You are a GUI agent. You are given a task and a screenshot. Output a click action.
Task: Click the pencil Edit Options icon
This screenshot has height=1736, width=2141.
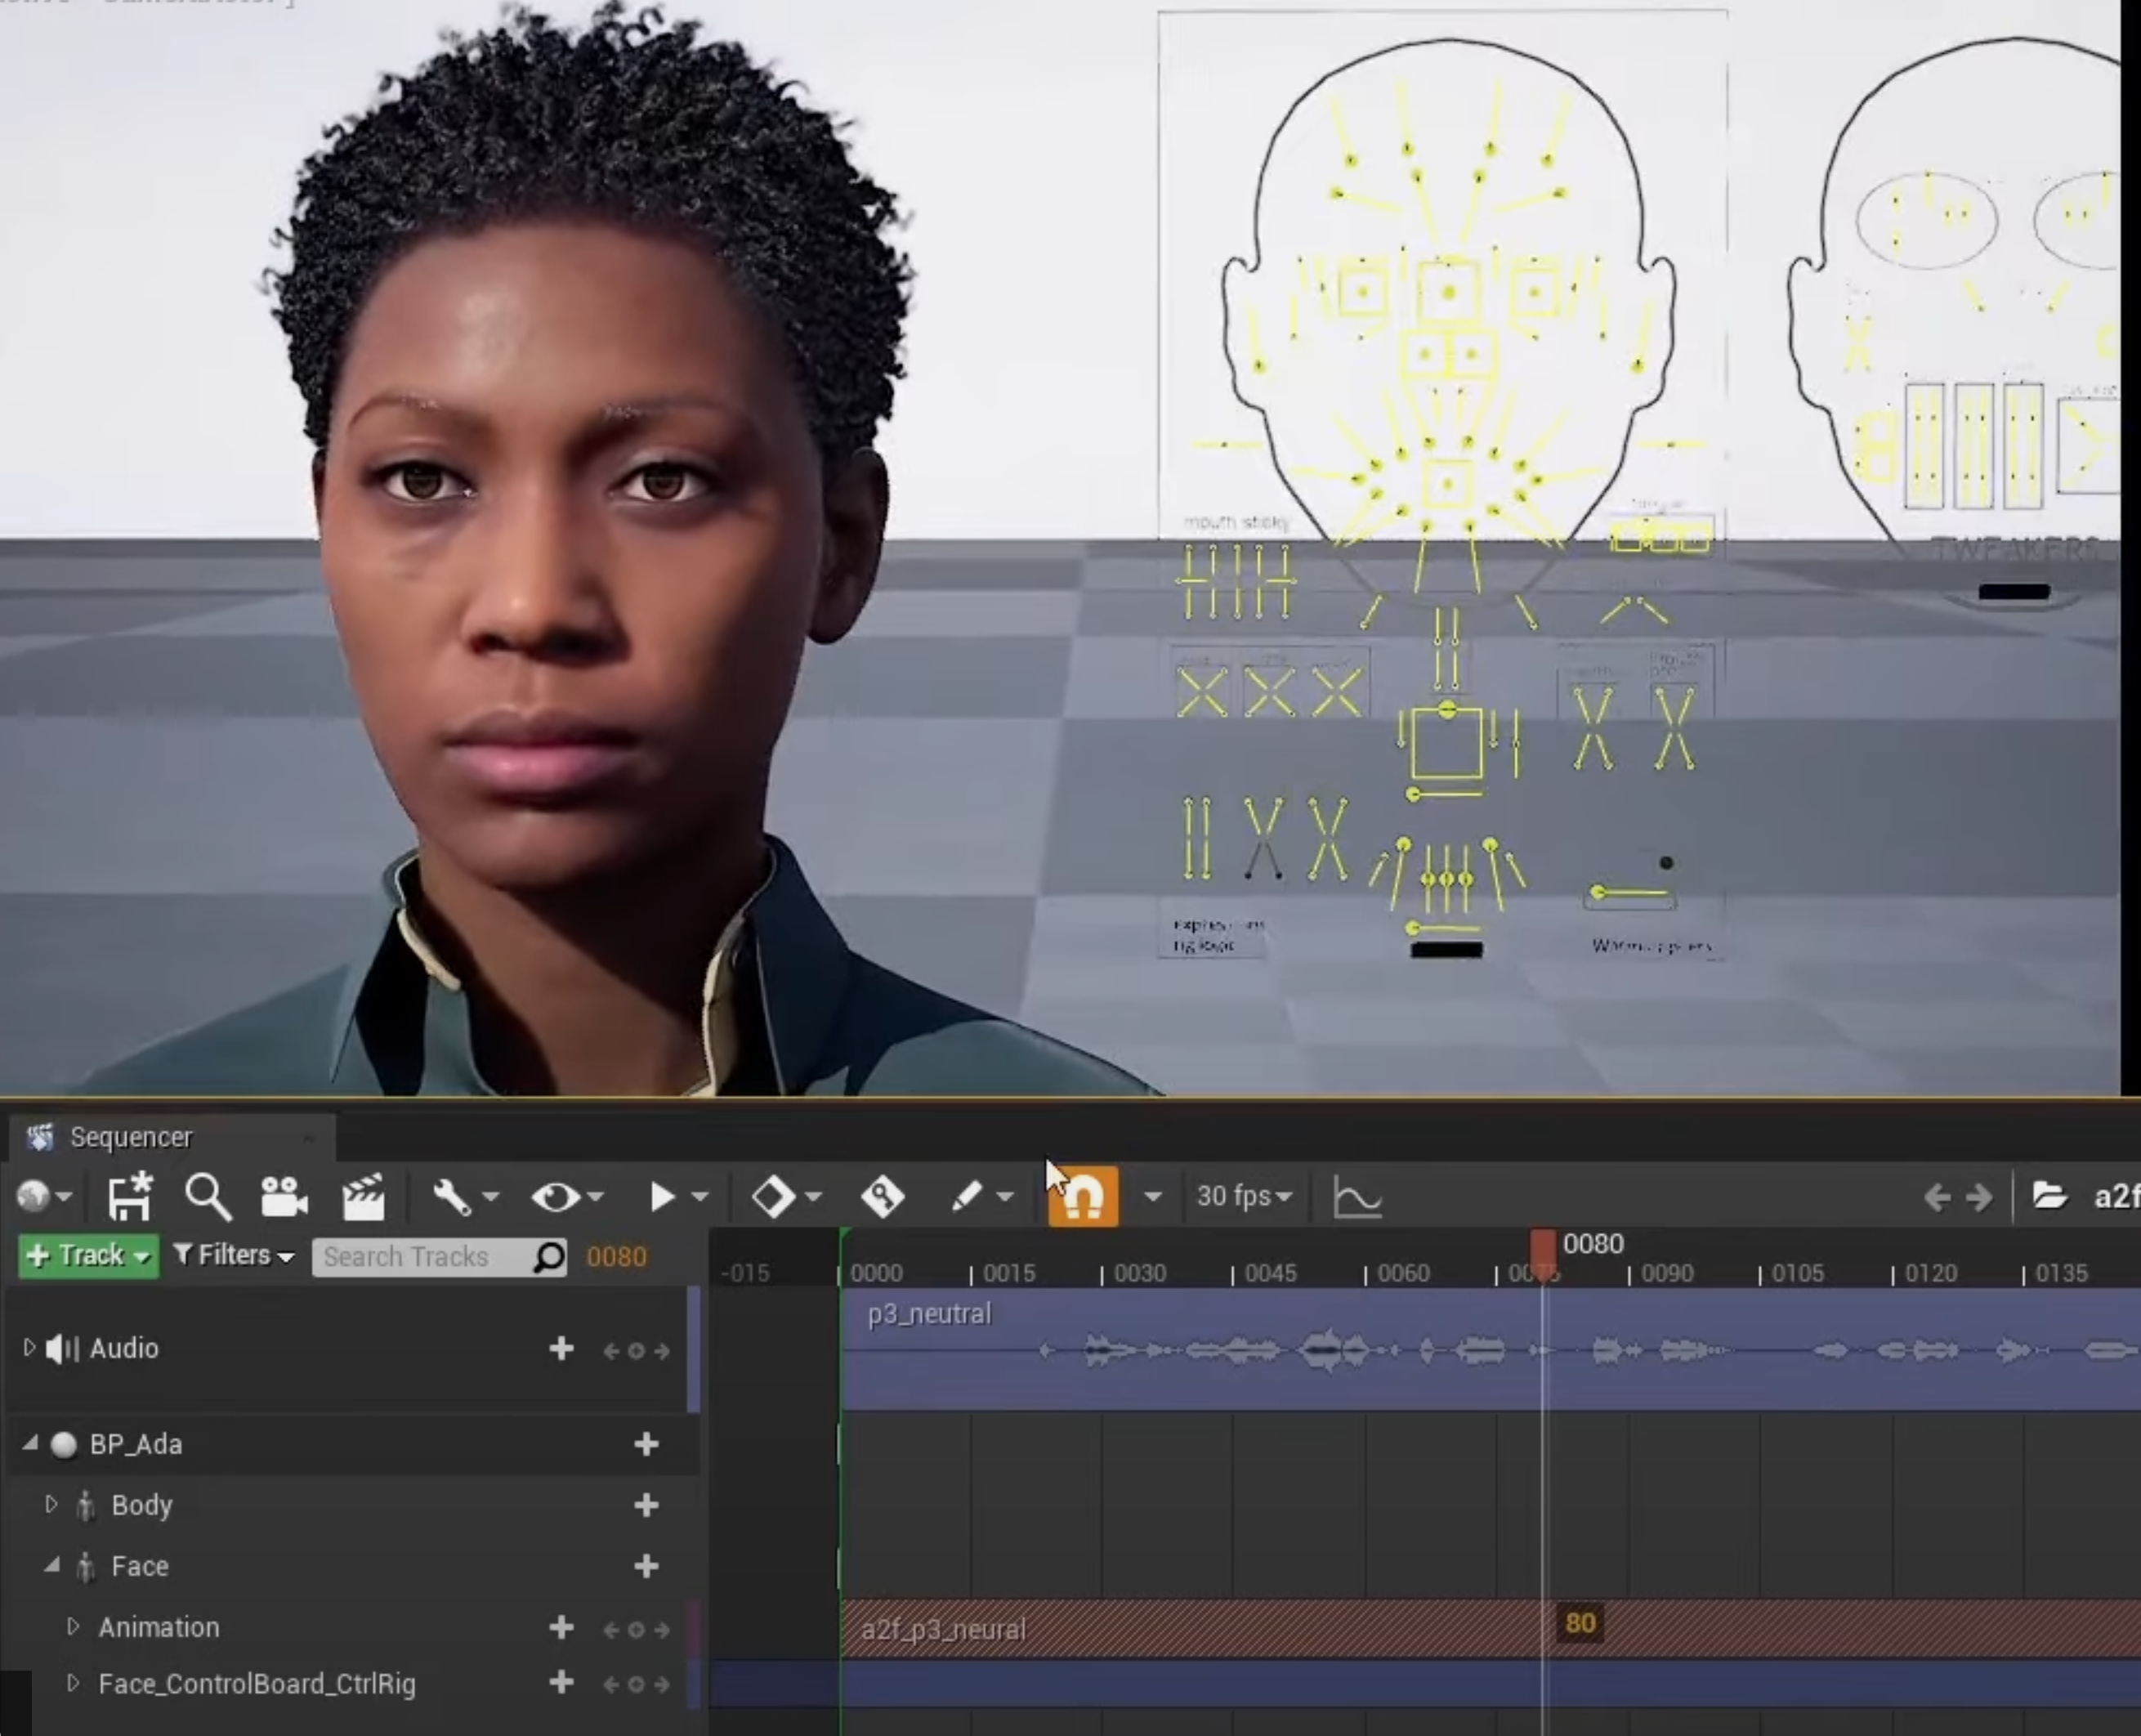pyautogui.click(x=967, y=1196)
